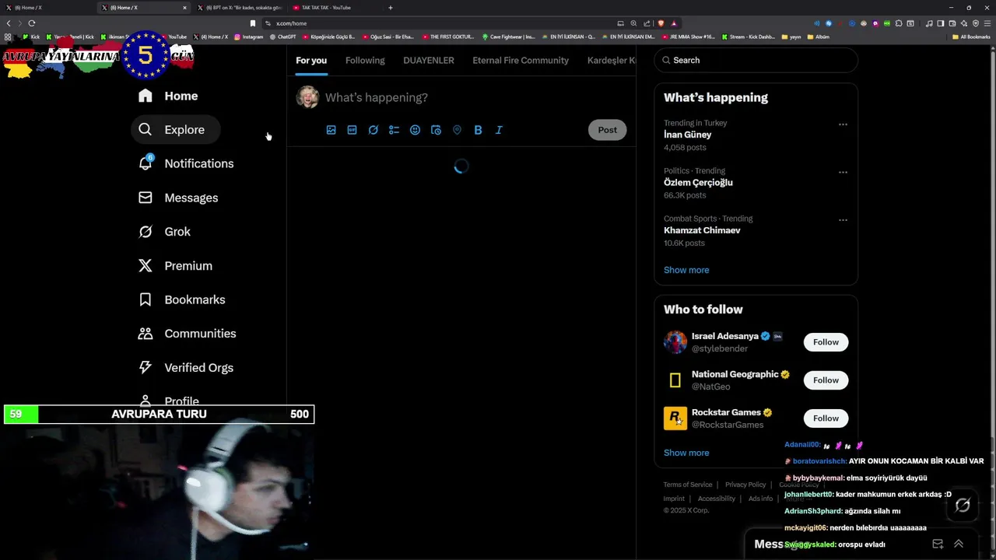
Task: Open options for Khamzat Chimaev trend
Action: click(x=843, y=220)
